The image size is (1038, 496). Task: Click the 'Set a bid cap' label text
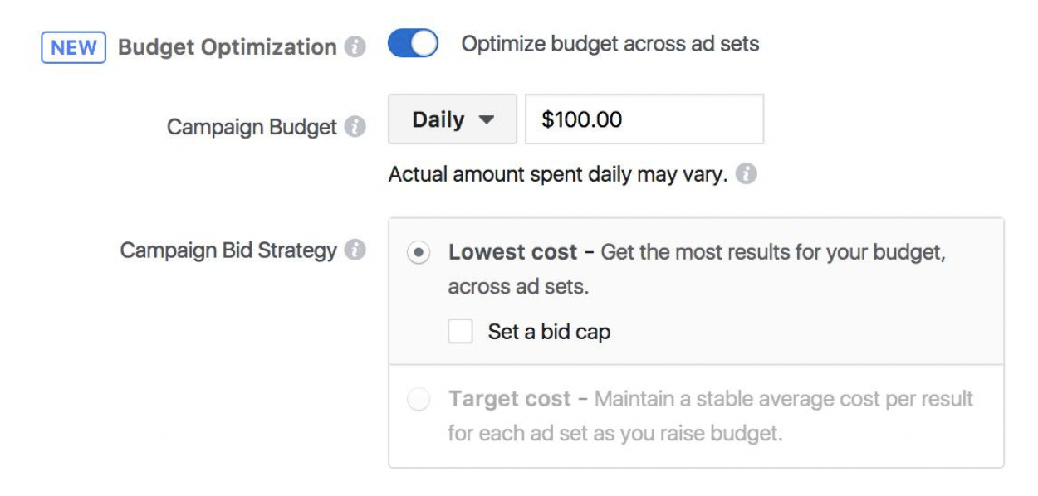549,332
